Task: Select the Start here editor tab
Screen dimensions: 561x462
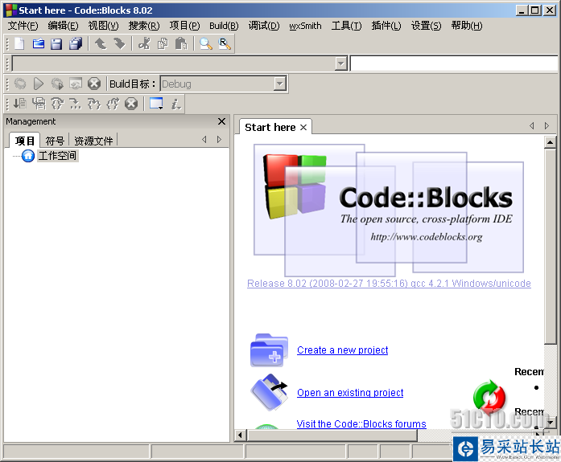Action: (x=270, y=128)
